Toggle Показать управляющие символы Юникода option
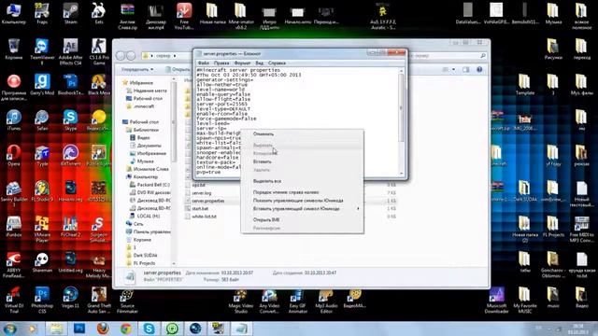Viewport: 598px width, 336px height. pos(302,201)
